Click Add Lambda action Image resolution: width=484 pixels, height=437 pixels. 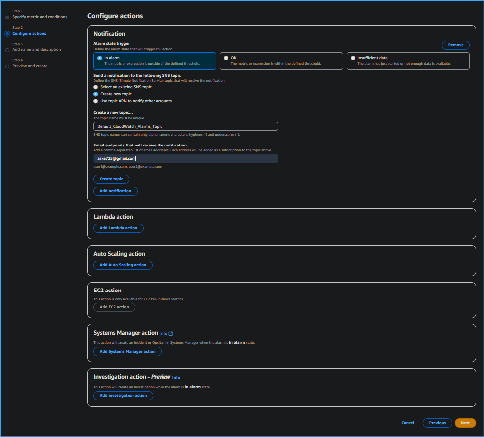118,228
